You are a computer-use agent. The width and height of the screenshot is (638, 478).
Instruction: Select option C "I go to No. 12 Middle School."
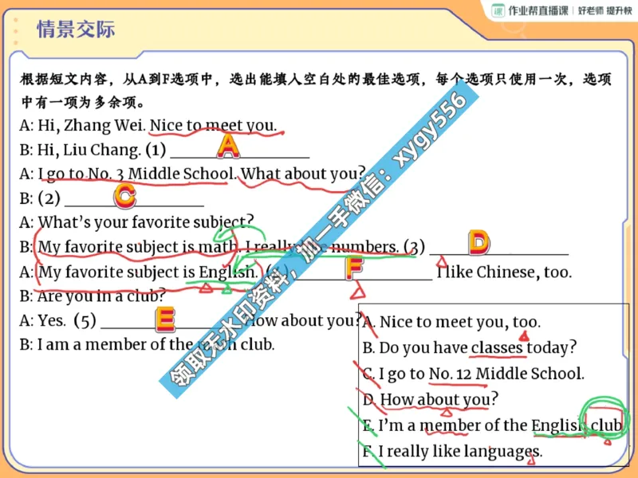[473, 374]
